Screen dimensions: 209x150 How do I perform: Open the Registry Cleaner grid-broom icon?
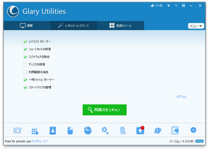point(35,131)
